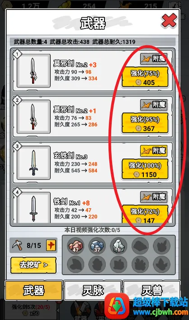Switch to the 灵脉 tab
This screenshot has height=320, width=189.
[x=93, y=291]
